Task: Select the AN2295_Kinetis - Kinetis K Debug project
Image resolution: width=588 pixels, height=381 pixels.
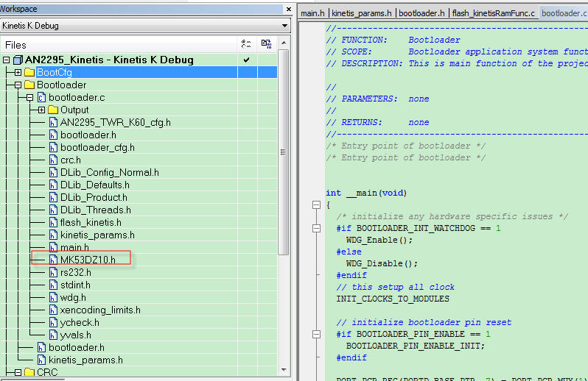Action: pyautogui.click(x=109, y=60)
